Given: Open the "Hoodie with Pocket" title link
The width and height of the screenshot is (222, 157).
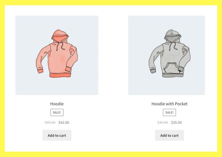Looking at the screenshot, I should coord(170,104).
